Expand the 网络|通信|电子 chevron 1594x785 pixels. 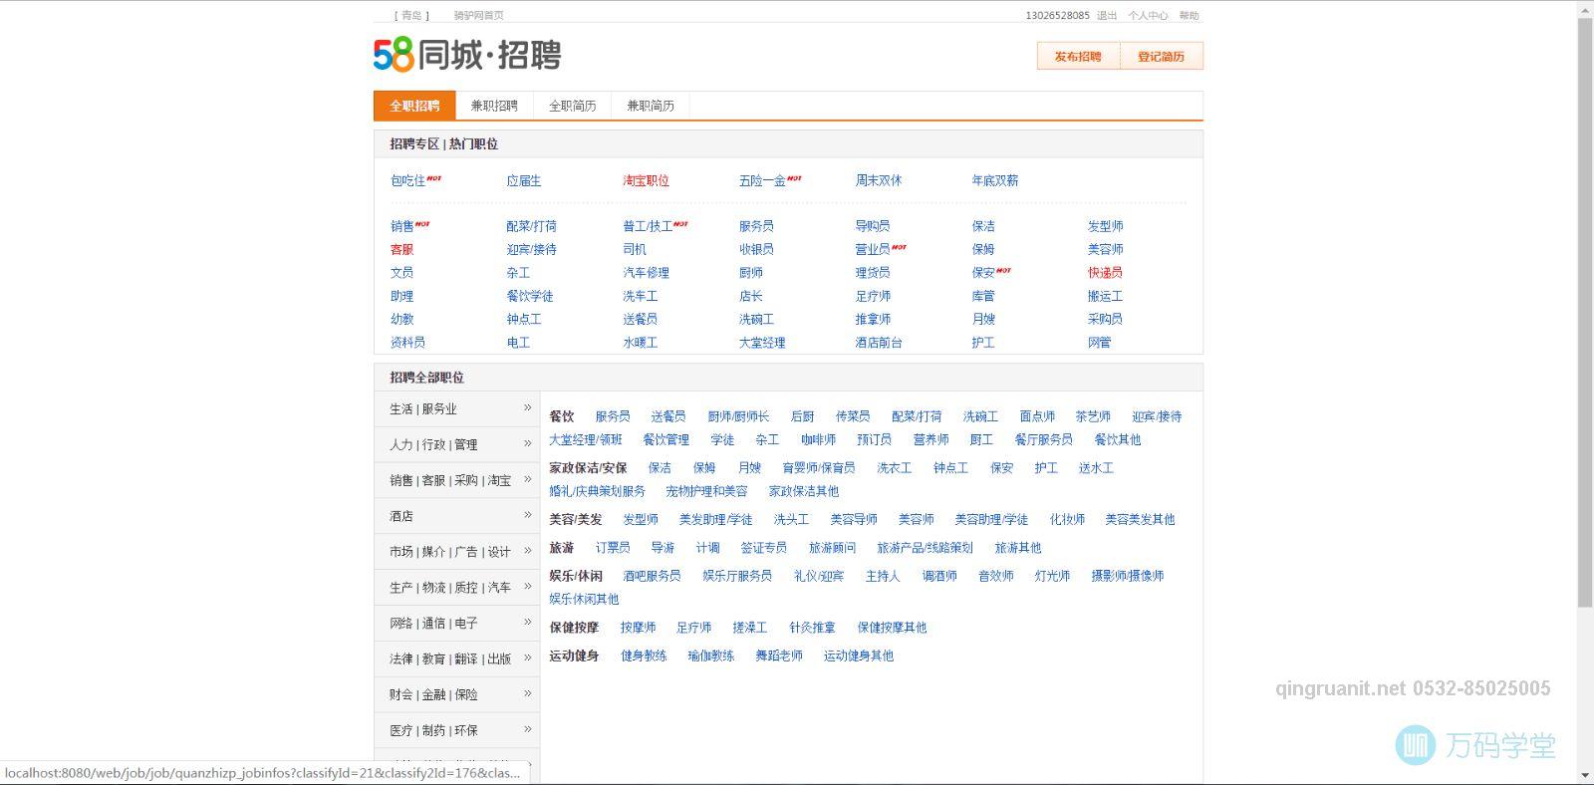(x=528, y=623)
